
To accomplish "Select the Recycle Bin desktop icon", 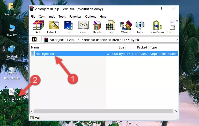I will pos(12,73).
